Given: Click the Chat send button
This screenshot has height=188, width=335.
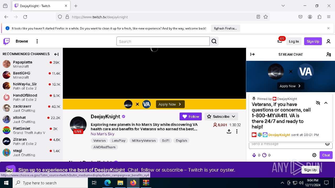Looking at the screenshot, I should (326, 155).
